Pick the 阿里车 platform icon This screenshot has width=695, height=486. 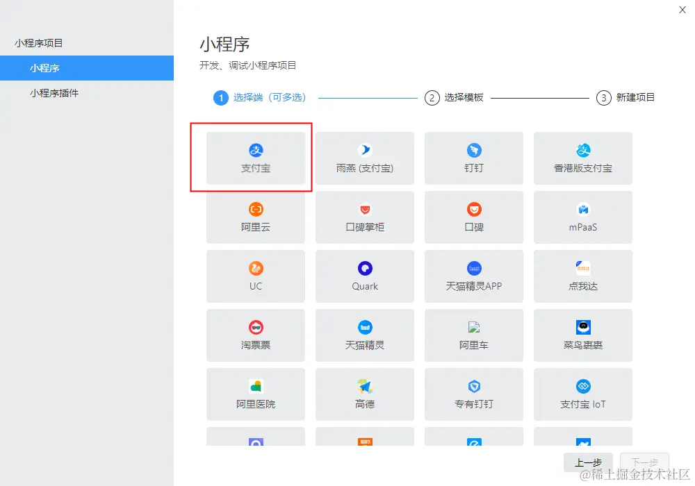point(474,328)
